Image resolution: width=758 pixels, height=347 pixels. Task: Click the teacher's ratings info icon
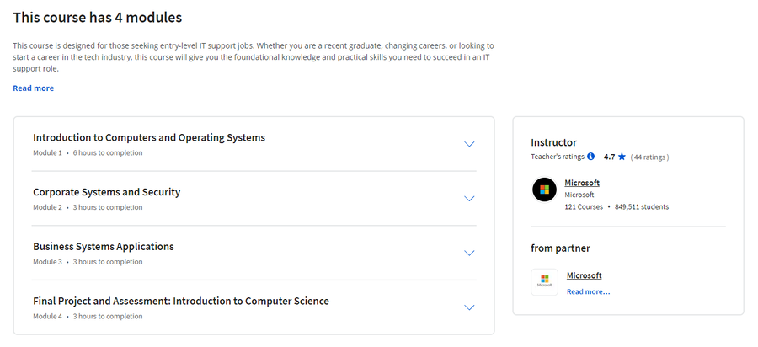click(x=590, y=157)
